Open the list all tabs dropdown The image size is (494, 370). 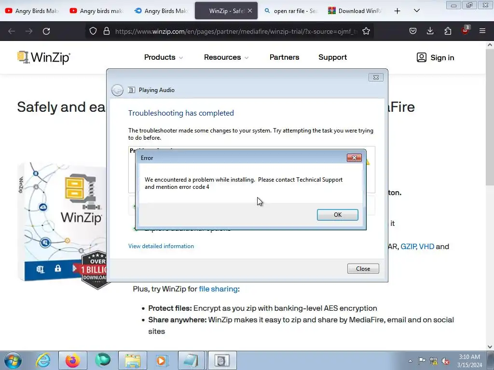(416, 11)
